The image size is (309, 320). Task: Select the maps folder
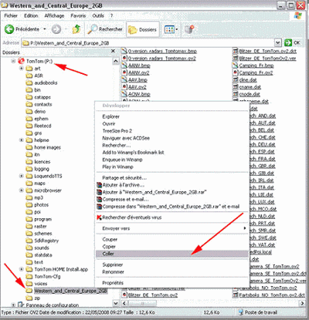click(39, 184)
